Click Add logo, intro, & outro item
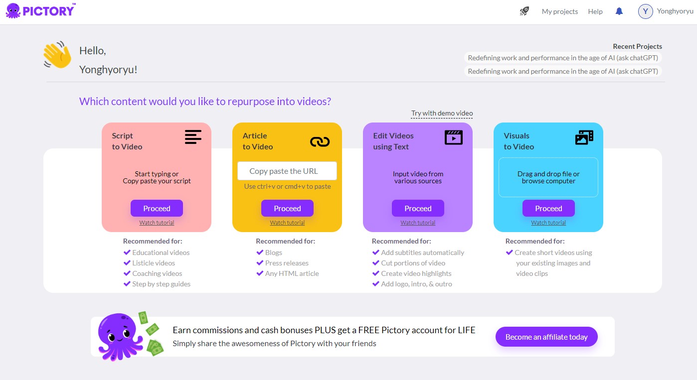The image size is (697, 380). 412,284
